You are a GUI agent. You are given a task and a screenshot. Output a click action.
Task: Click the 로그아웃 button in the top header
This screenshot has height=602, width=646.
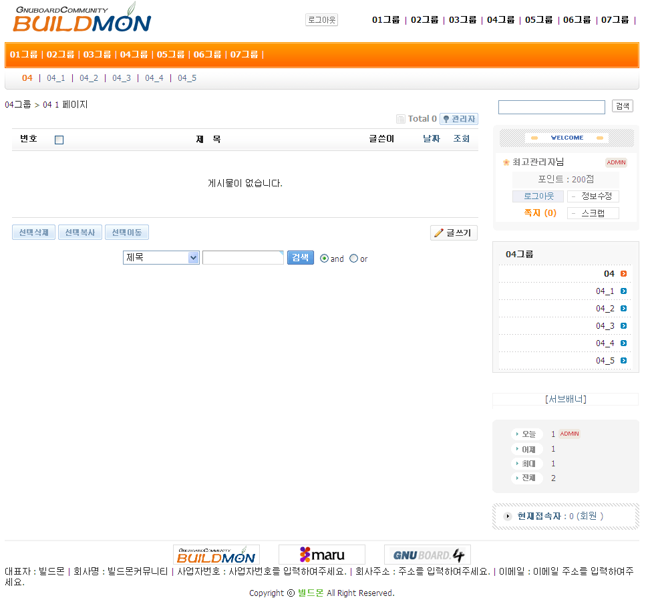pyautogui.click(x=321, y=20)
